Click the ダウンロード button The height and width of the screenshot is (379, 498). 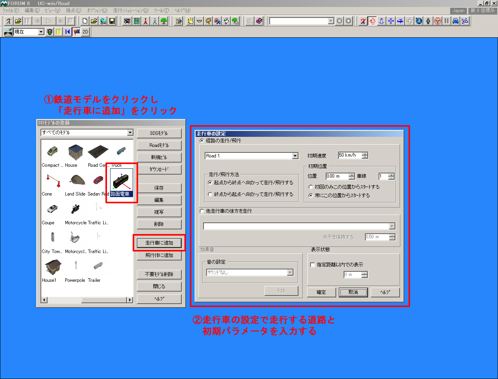159,169
